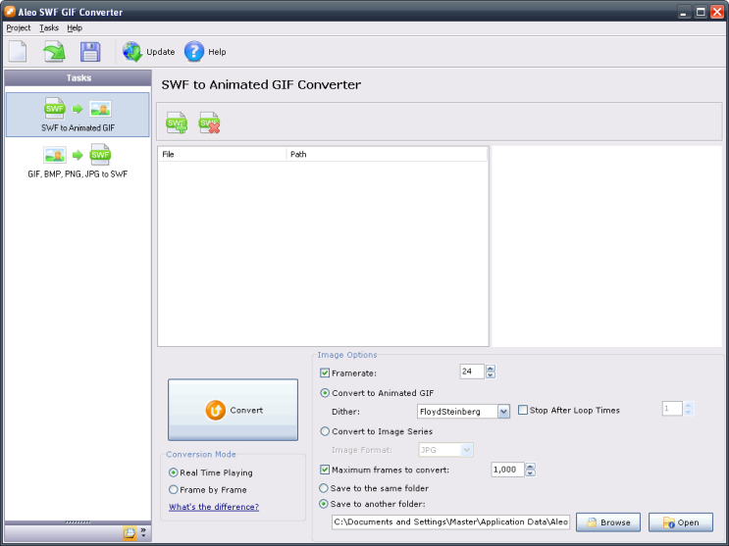The width and height of the screenshot is (729, 546).
Task: Click the loop times number field
Action: [672, 409]
